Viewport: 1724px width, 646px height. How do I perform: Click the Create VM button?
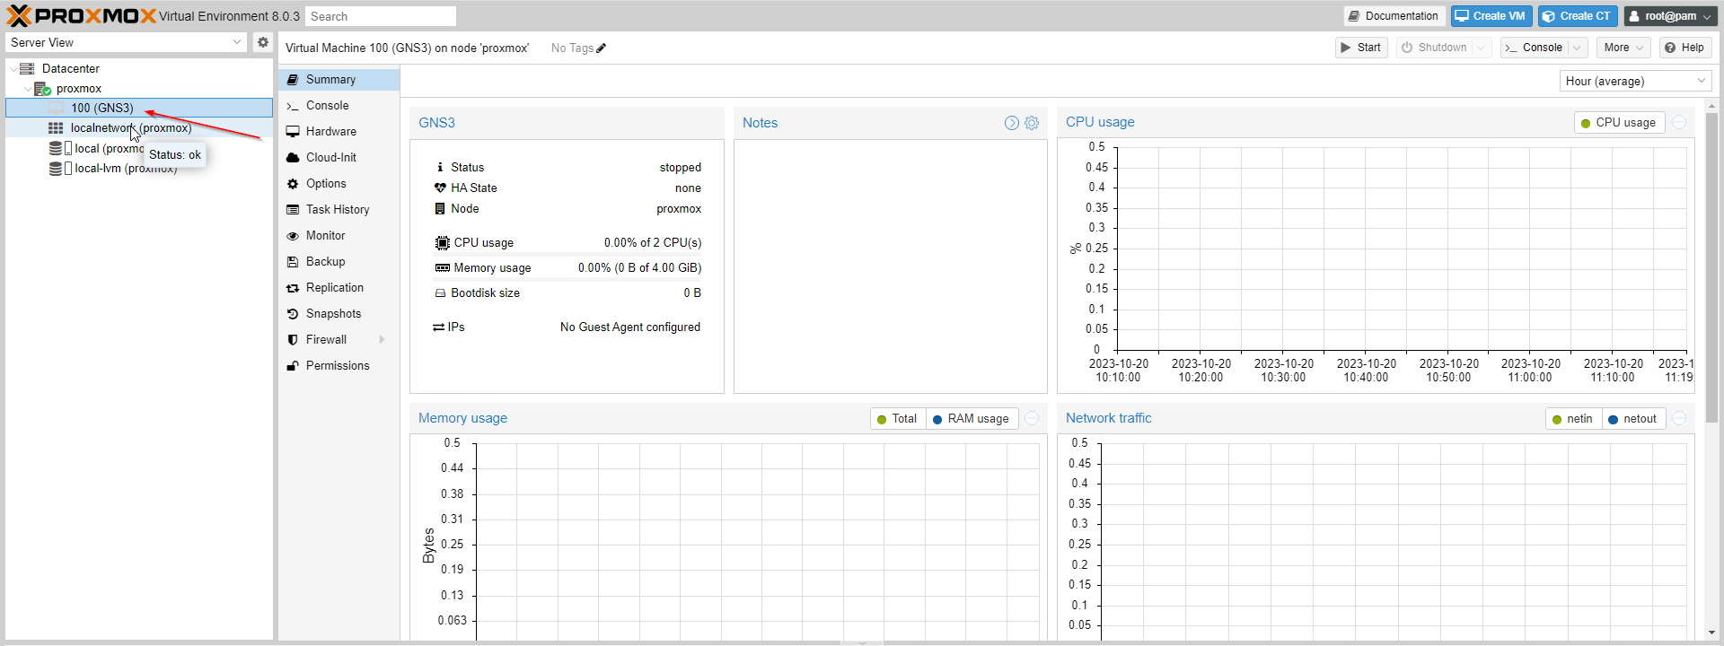coord(1490,16)
